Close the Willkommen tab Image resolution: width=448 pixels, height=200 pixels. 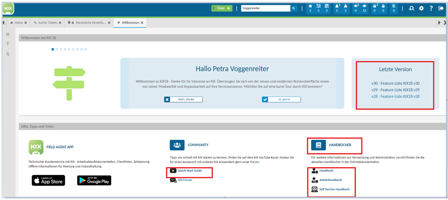coord(142,23)
